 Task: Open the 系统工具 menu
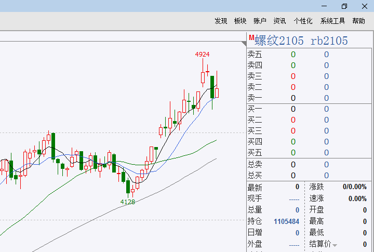tap(332, 21)
